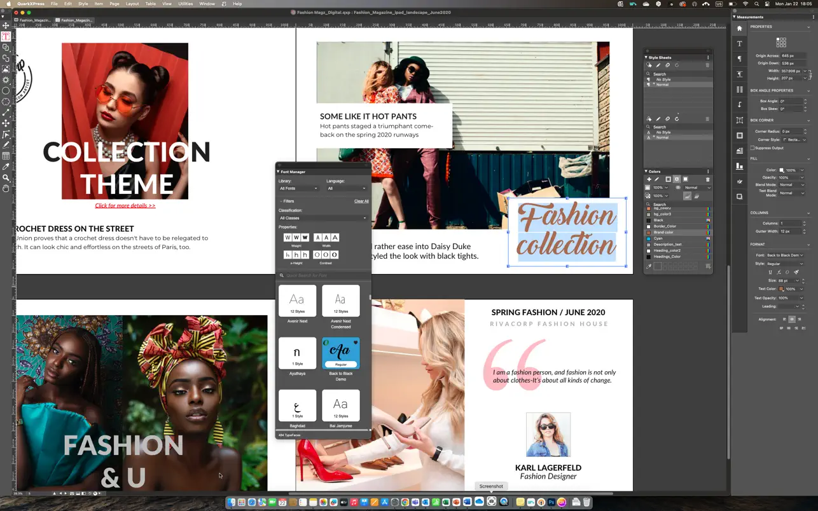Click the trash icon in Colors panel
This screenshot has width=818, height=511.
tap(707, 179)
